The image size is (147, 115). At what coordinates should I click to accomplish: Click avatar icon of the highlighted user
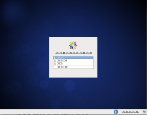(x=55, y=58)
